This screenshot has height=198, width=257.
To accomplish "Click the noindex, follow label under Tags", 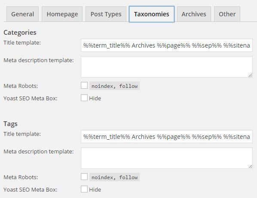I will [114, 177].
